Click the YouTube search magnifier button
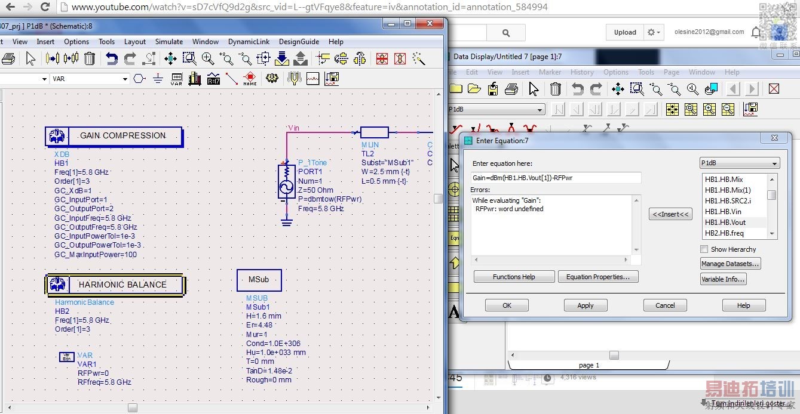This screenshot has height=414, width=800. (506, 33)
